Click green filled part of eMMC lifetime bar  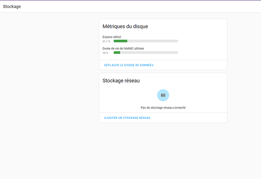pos(117,53)
